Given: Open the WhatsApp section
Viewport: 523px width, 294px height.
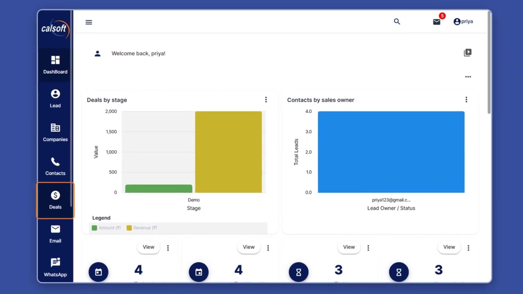Looking at the screenshot, I should [x=56, y=268].
